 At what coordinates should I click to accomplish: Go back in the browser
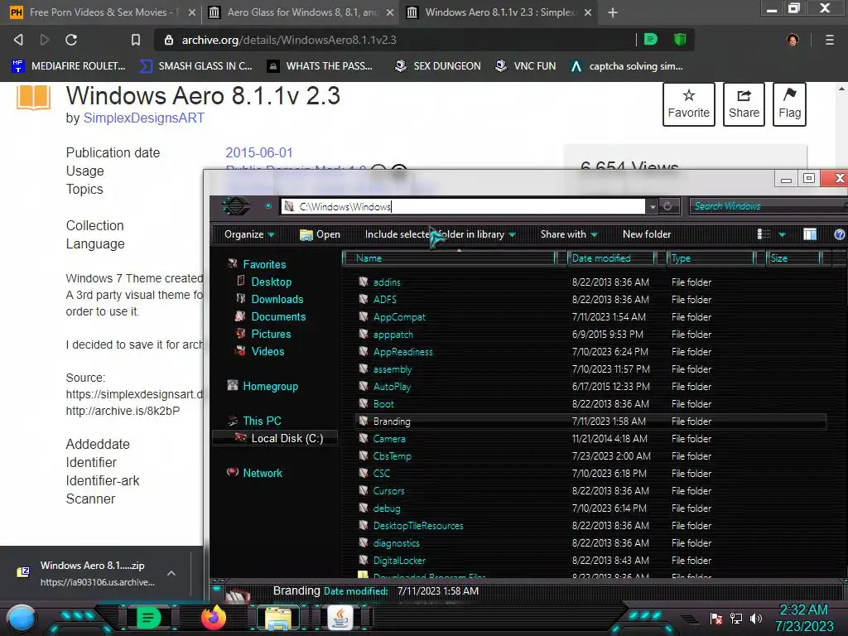(x=18, y=40)
